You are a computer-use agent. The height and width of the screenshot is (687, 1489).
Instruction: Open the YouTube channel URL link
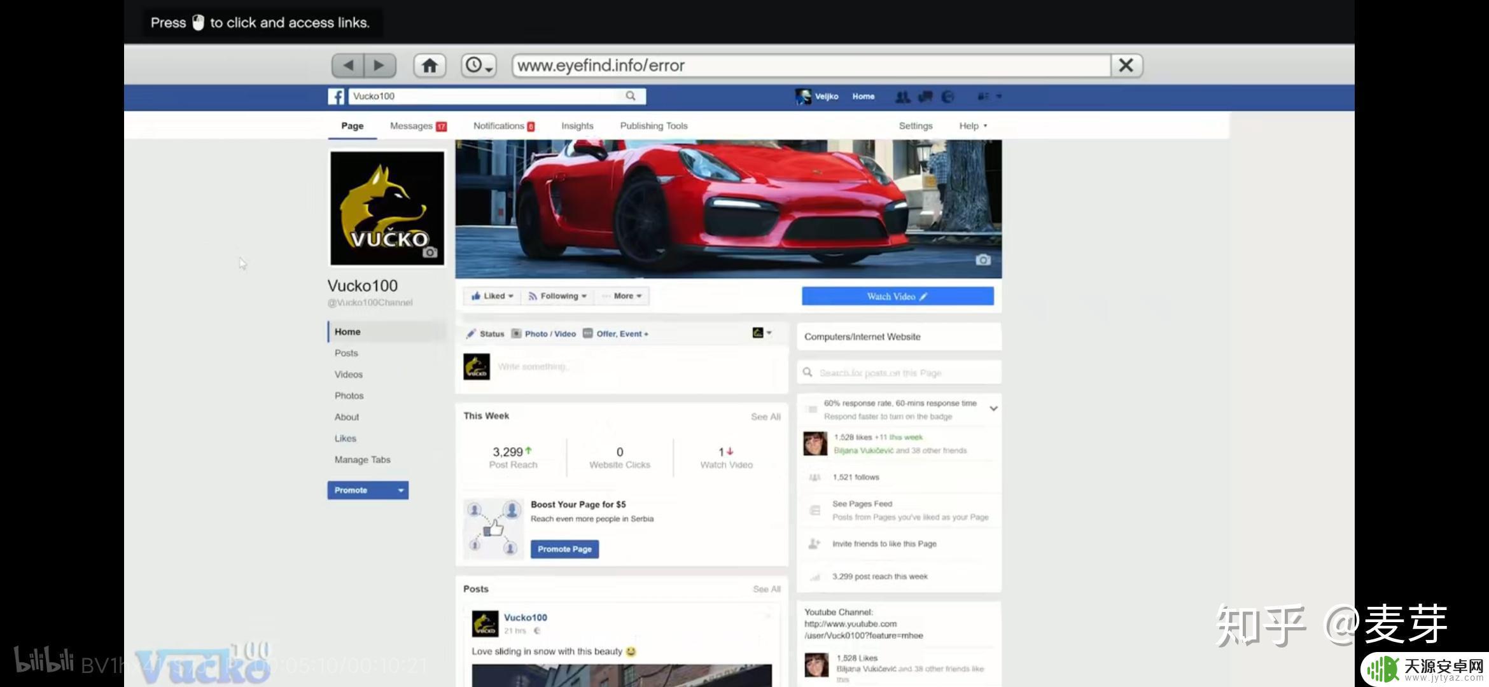tap(863, 630)
